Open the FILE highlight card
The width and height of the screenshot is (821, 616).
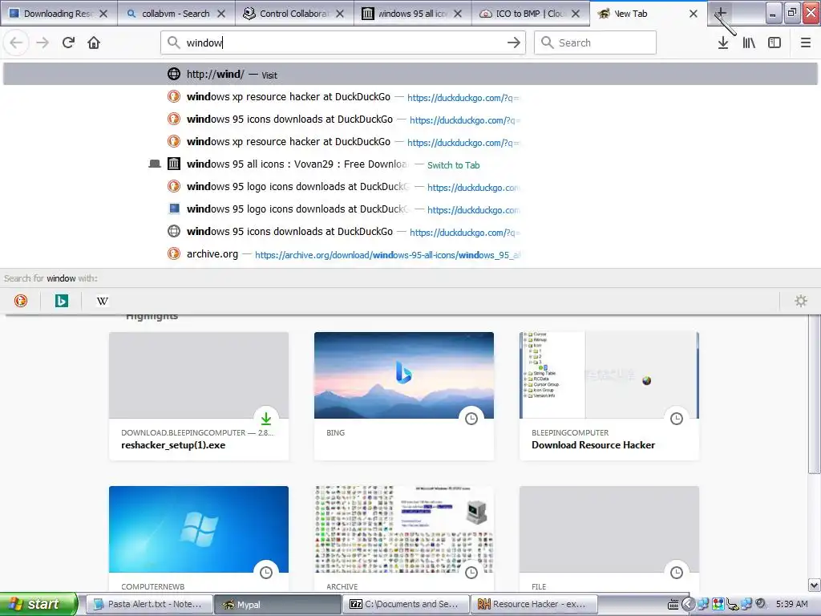[609, 540]
